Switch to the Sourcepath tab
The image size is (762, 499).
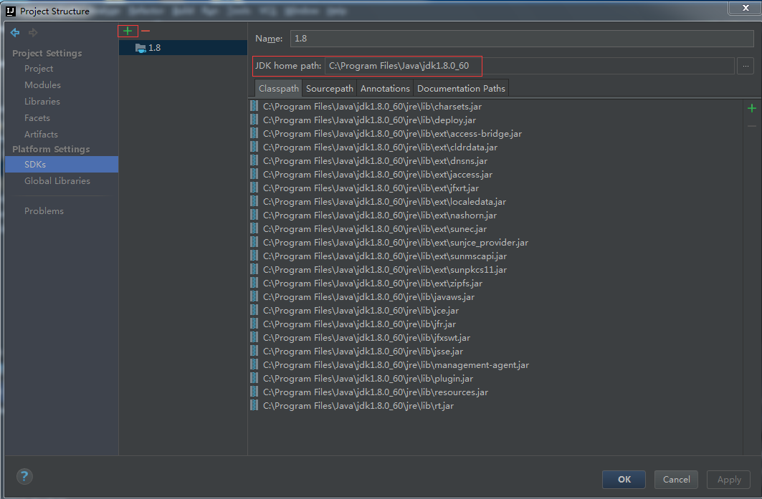330,88
